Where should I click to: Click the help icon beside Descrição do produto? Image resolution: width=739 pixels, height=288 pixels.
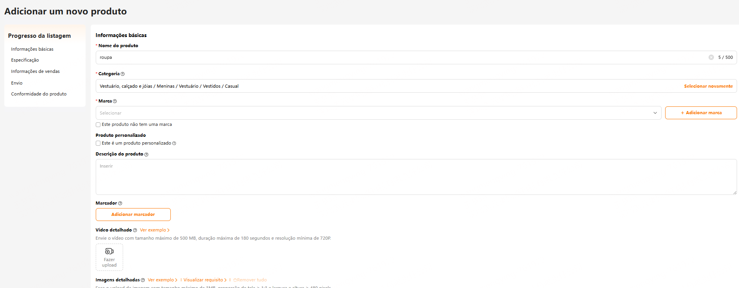[x=146, y=155]
